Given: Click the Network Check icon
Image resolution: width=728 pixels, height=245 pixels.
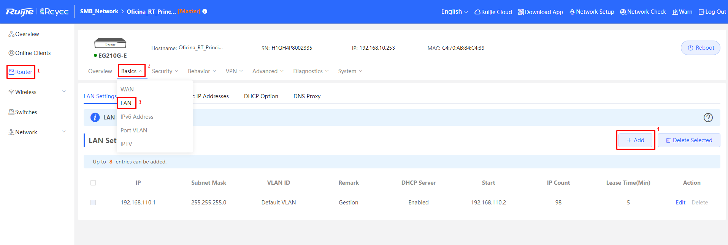Looking at the screenshot, I should pyautogui.click(x=623, y=12).
